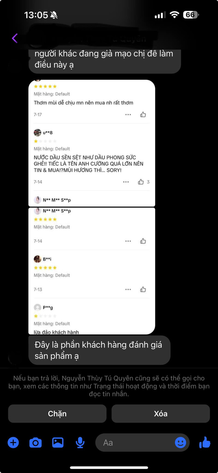Screen dimensions: 218x473
Task: Tap the microphone voice message icon
Action: point(80,442)
